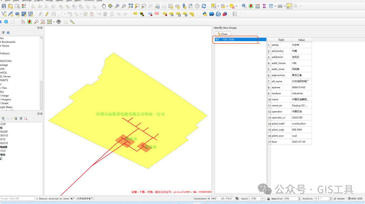Click the industrial landuse value cell
Screen dimensions: 365x204
(x=301, y=93)
